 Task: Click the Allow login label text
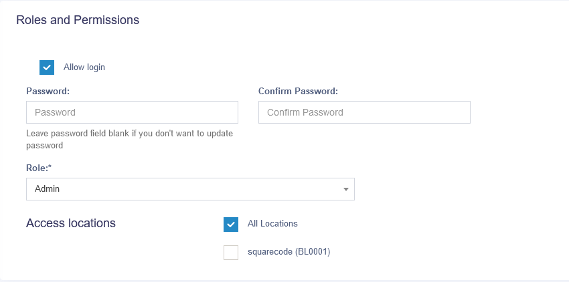[x=84, y=67]
